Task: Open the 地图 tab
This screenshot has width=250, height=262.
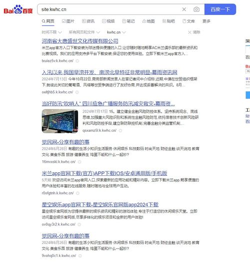Action: (148, 21)
